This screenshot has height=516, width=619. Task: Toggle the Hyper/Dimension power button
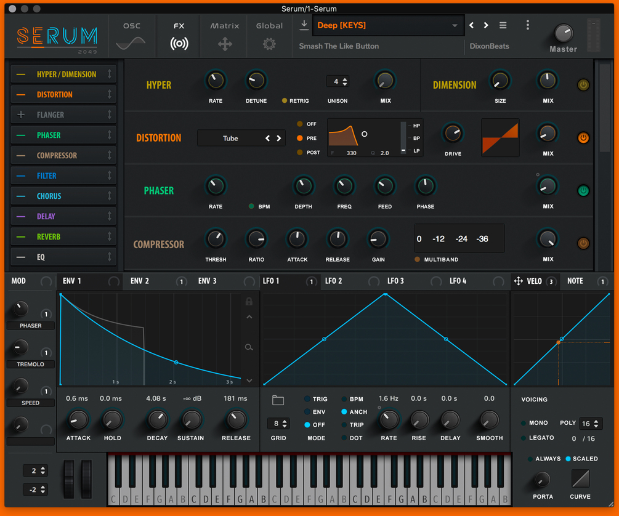pos(583,84)
